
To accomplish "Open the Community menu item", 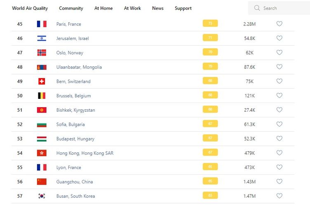I will point(71,8).
